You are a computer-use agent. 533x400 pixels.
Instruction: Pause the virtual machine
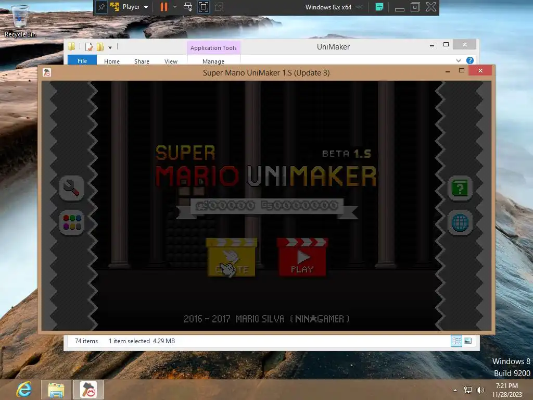pos(164,7)
